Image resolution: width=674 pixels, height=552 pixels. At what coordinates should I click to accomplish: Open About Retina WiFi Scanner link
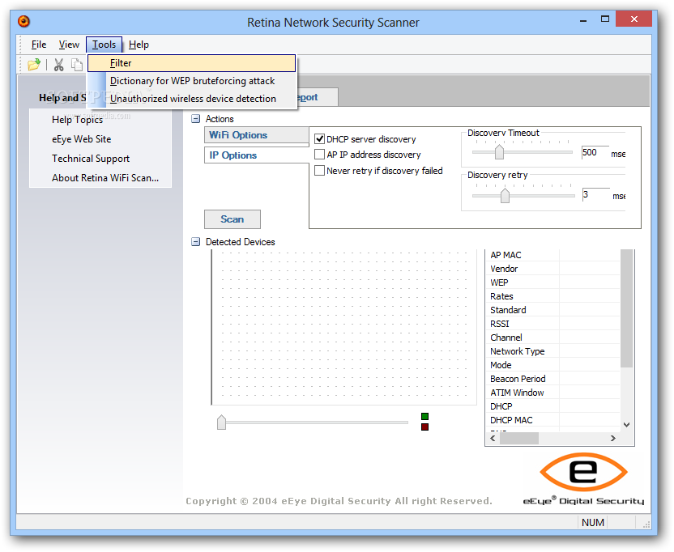[x=105, y=178]
